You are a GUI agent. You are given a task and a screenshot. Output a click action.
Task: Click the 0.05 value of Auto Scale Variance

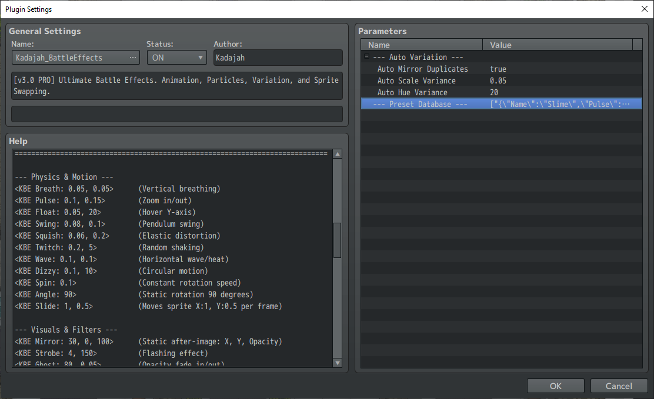(498, 81)
